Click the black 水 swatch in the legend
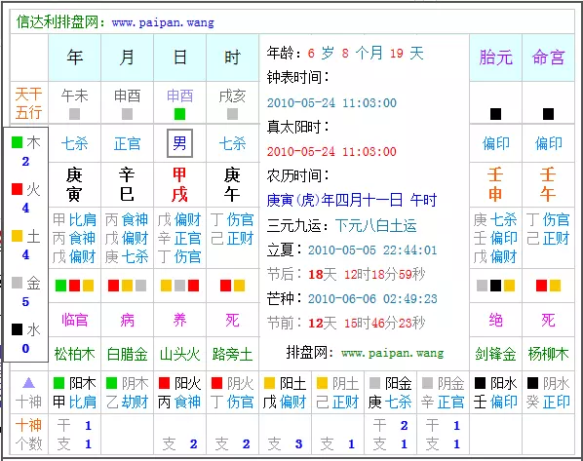 click(x=18, y=329)
